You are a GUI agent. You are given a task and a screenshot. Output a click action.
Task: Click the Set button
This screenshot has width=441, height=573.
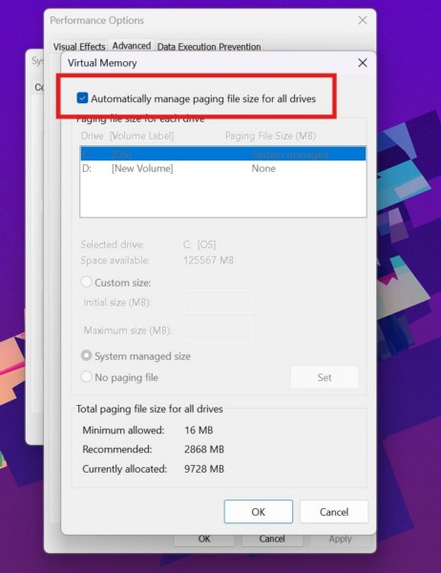tap(325, 377)
